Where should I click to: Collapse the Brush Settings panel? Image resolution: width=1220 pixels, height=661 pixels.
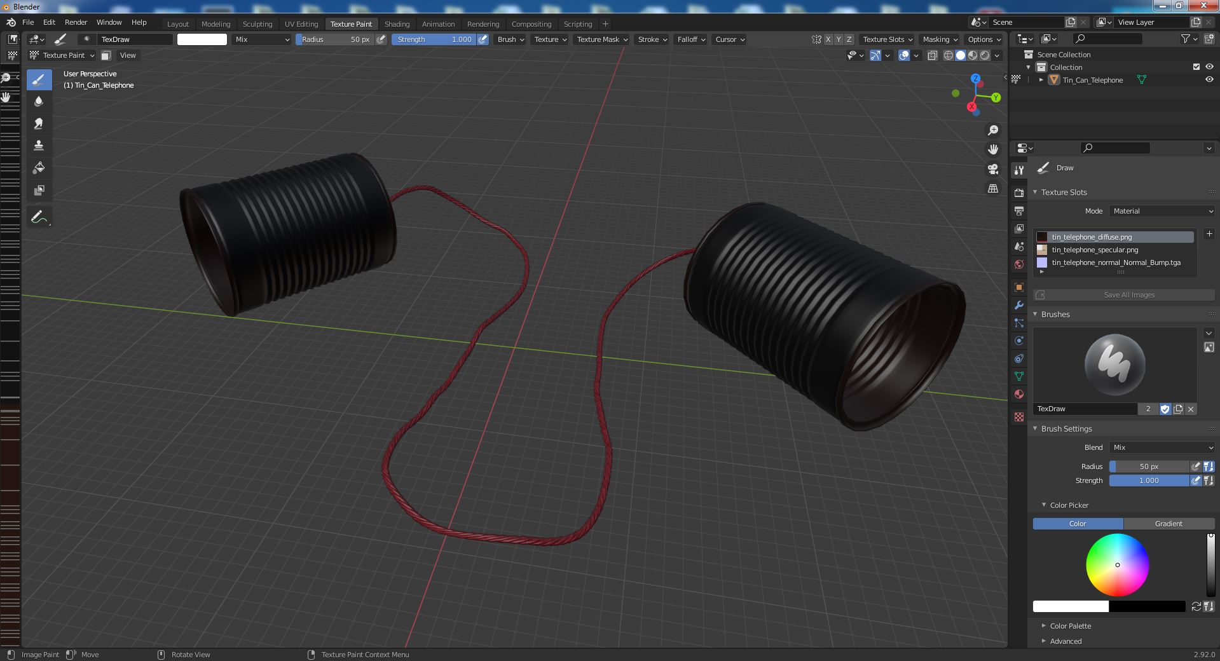point(1066,429)
